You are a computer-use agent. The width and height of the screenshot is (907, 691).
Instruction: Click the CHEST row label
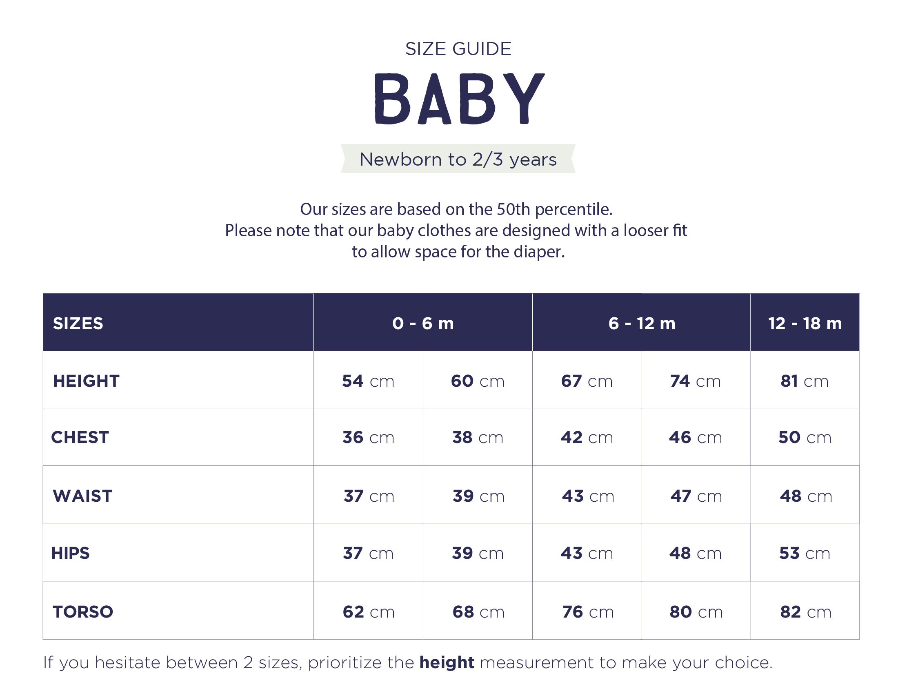(x=80, y=437)
